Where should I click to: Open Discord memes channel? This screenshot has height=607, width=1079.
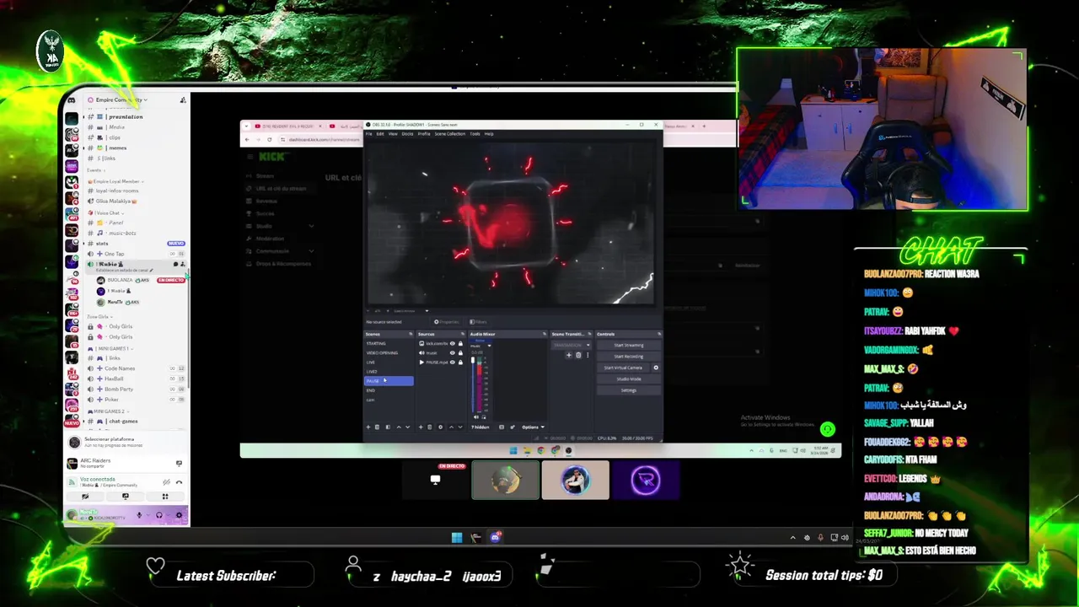116,148
